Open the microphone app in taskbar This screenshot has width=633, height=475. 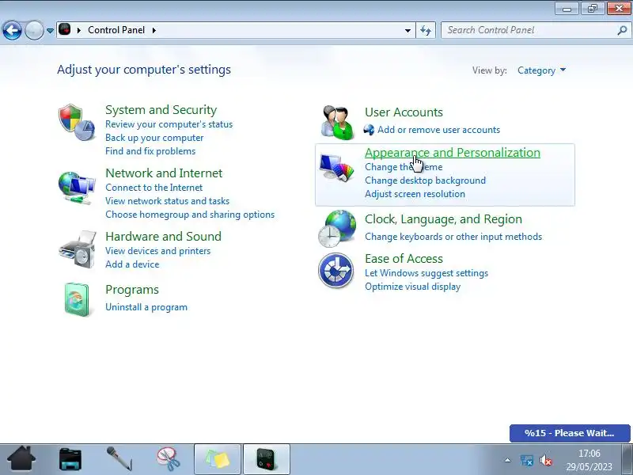(x=119, y=458)
